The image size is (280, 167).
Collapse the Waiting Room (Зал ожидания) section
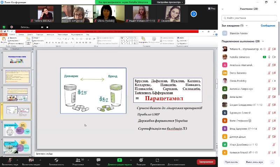click(246, 26)
